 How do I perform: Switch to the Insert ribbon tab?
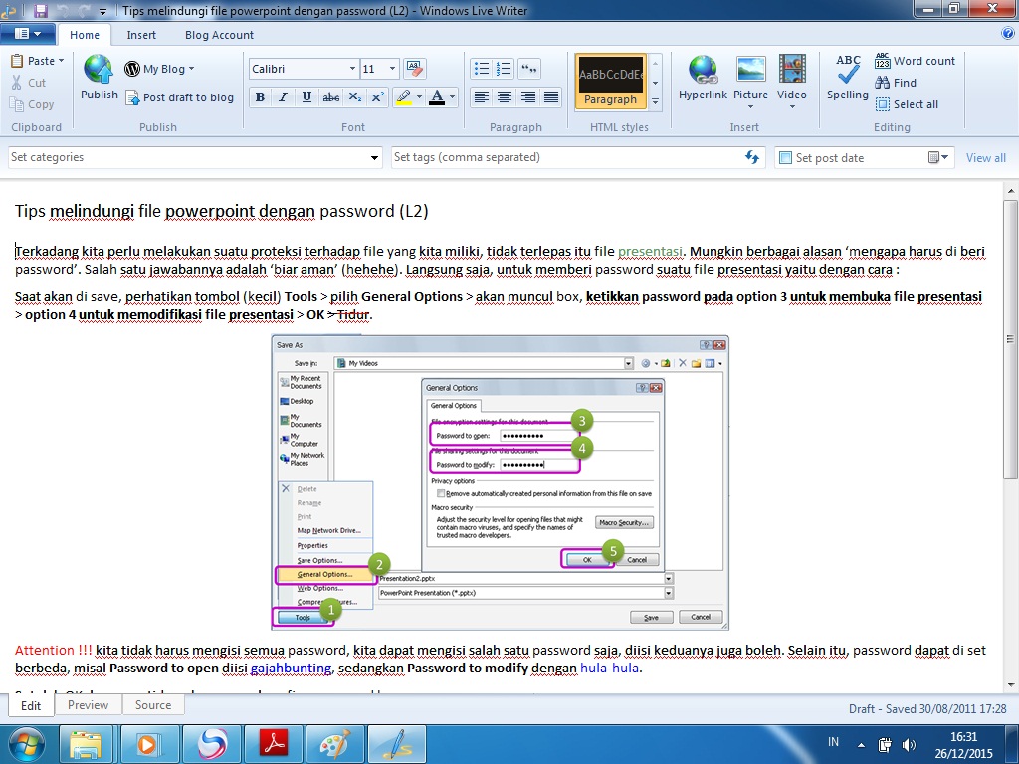141,35
